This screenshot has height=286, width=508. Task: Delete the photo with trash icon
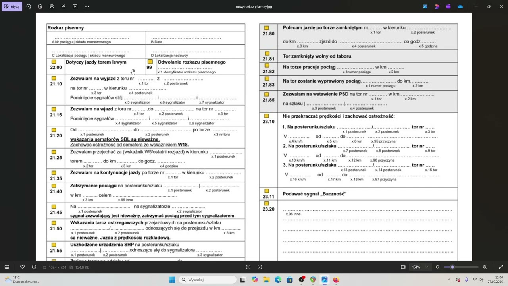pyautogui.click(x=40, y=6)
